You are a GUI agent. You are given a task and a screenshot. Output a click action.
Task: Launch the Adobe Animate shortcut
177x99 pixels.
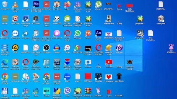click(98, 33)
